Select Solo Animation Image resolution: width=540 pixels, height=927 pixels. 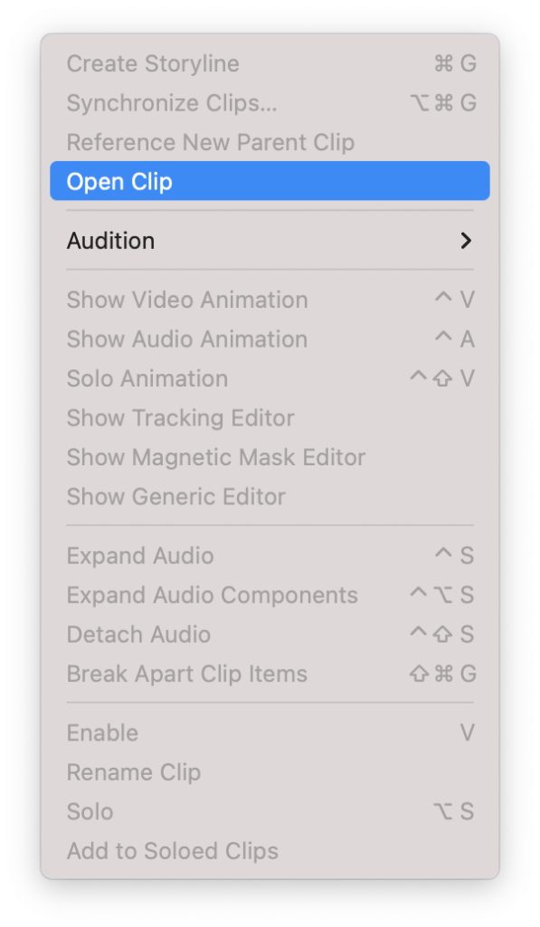pos(147,378)
